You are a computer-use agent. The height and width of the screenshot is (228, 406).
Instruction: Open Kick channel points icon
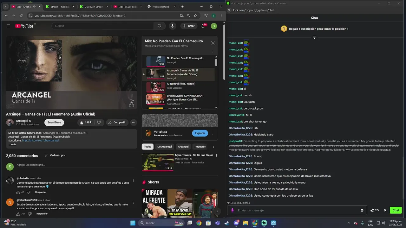coord(375,210)
